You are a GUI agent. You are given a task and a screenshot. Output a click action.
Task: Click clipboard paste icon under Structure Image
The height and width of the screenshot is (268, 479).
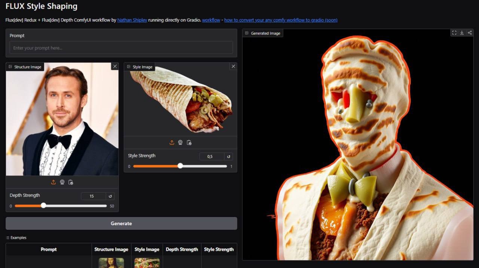[x=71, y=182]
